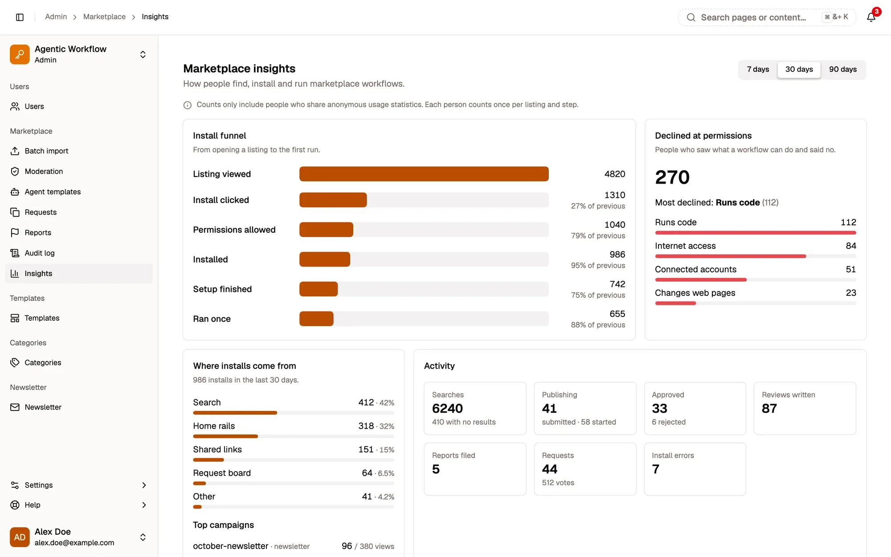
Task: Open the Reviews written card
Action: pyautogui.click(x=805, y=408)
